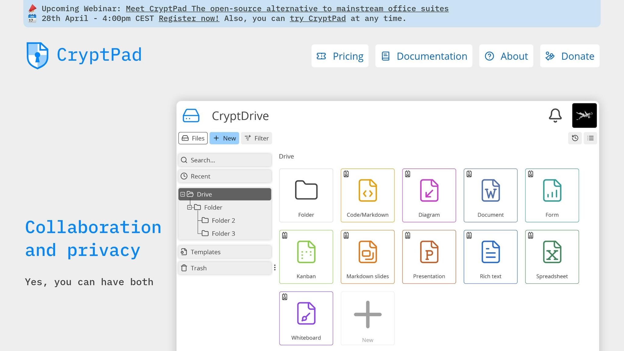Open a new Spreadsheet

(552, 256)
